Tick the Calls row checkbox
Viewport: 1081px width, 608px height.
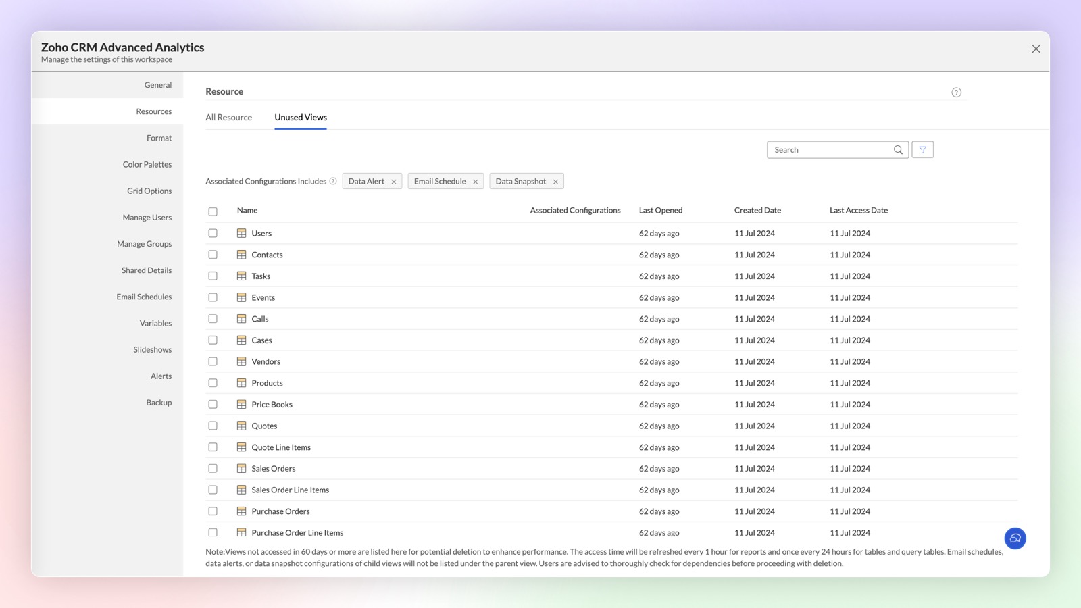click(213, 319)
